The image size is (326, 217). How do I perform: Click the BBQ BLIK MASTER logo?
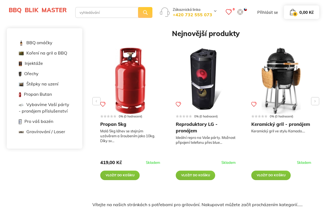click(37, 10)
